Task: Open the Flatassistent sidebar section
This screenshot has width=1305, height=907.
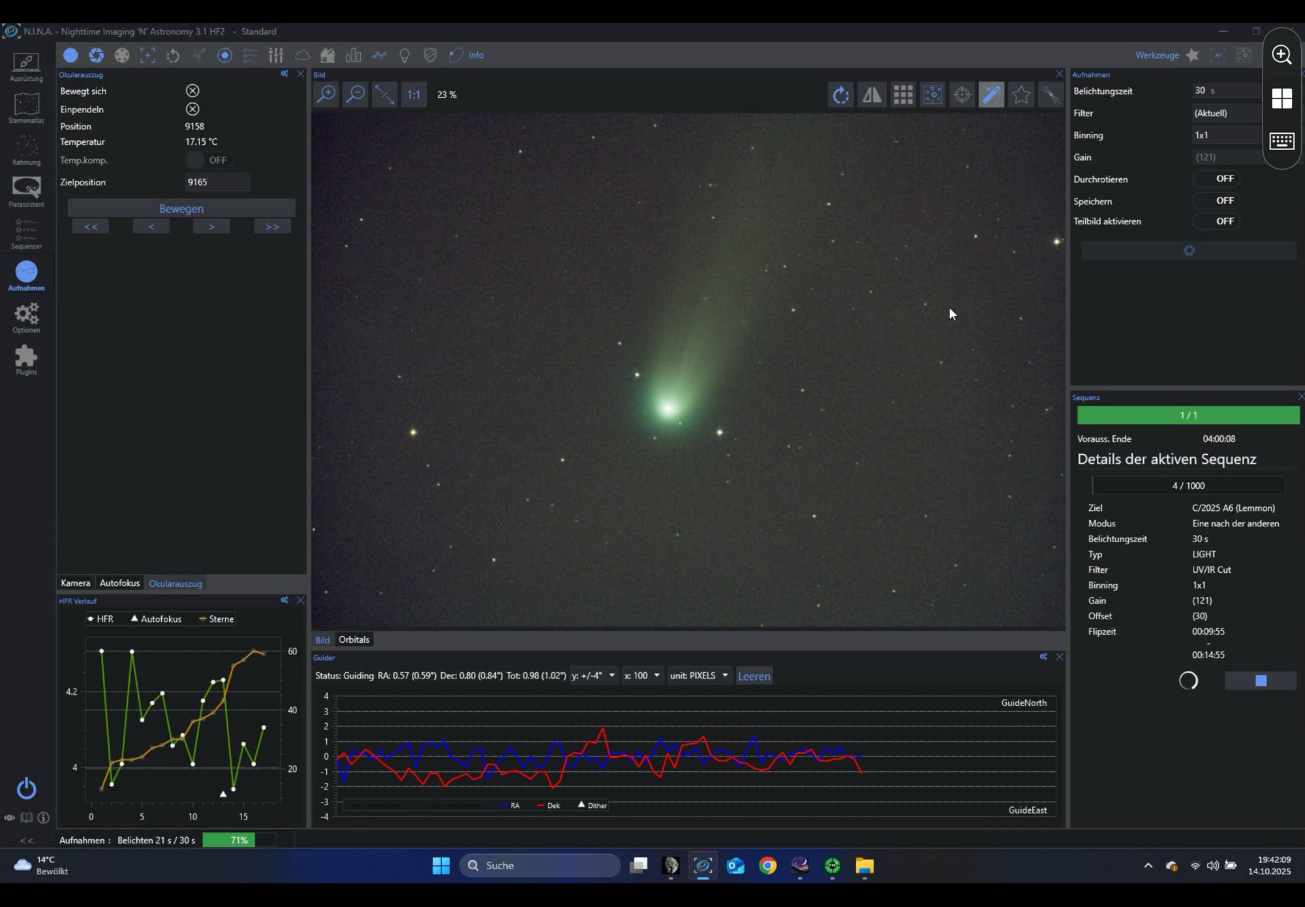Action: point(26,191)
